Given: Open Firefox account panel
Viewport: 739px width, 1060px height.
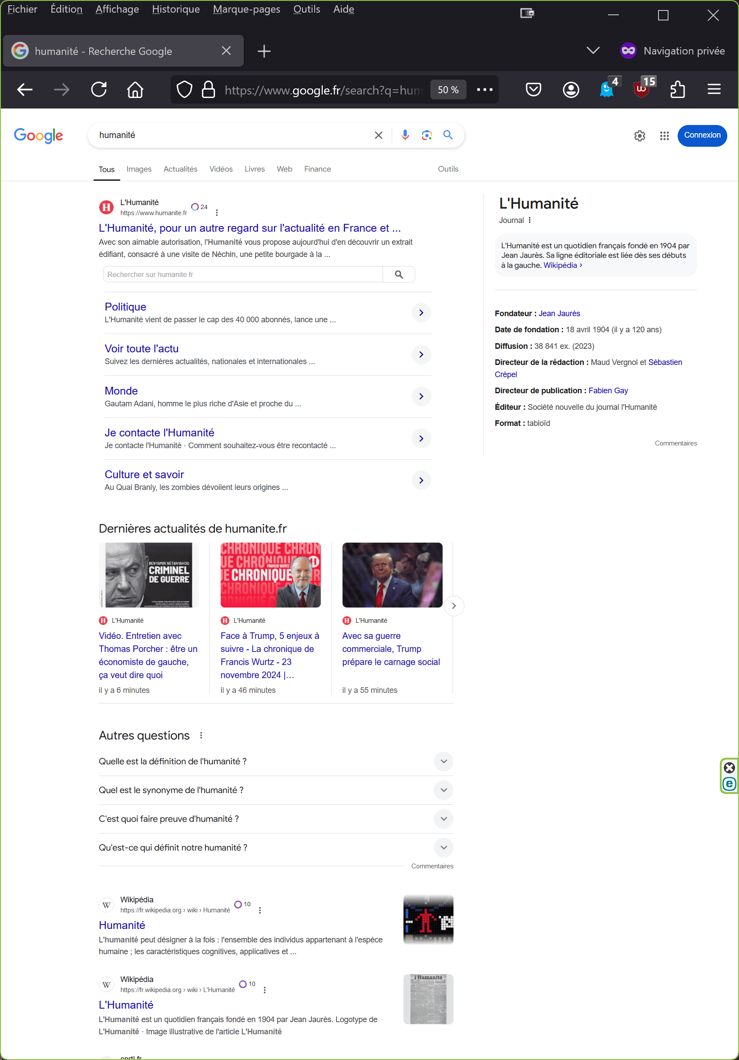Looking at the screenshot, I should tap(571, 90).
